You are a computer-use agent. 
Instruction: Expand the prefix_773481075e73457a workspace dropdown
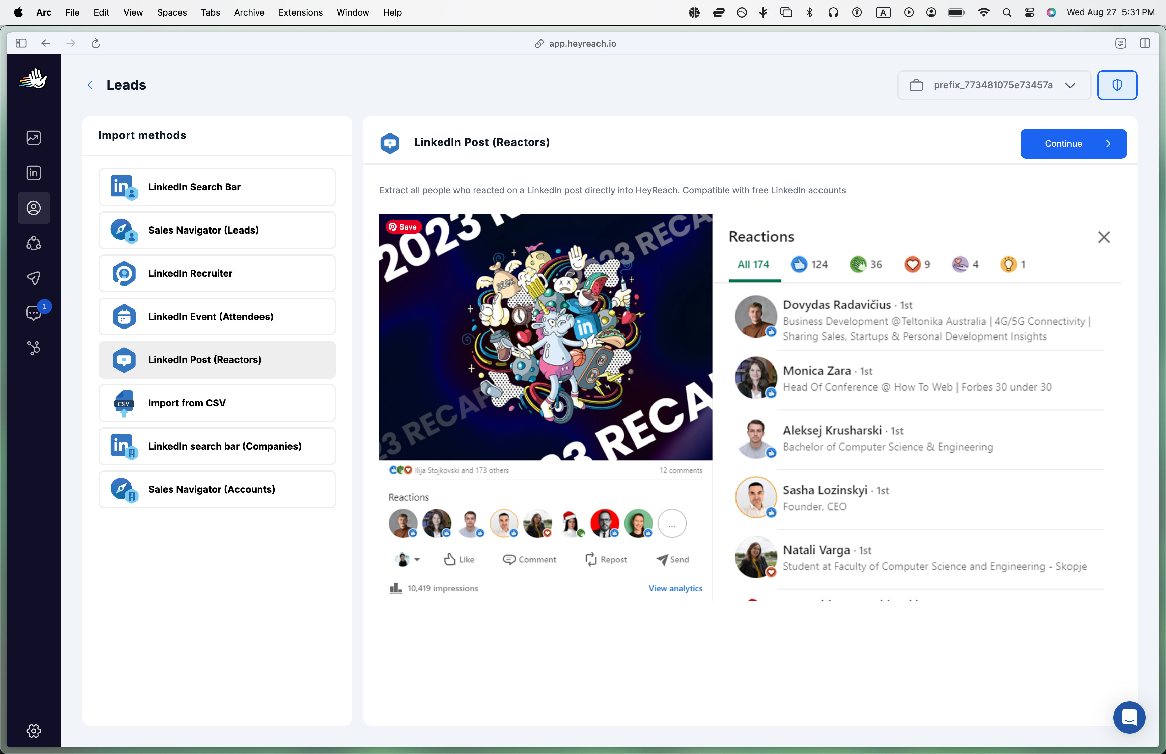(x=994, y=85)
